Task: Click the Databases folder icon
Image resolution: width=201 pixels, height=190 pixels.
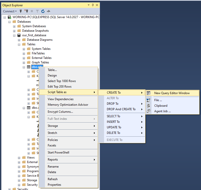Action: [14, 22]
